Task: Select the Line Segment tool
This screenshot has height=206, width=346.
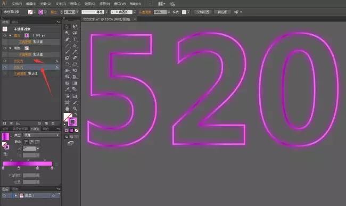Action: tap(67, 46)
